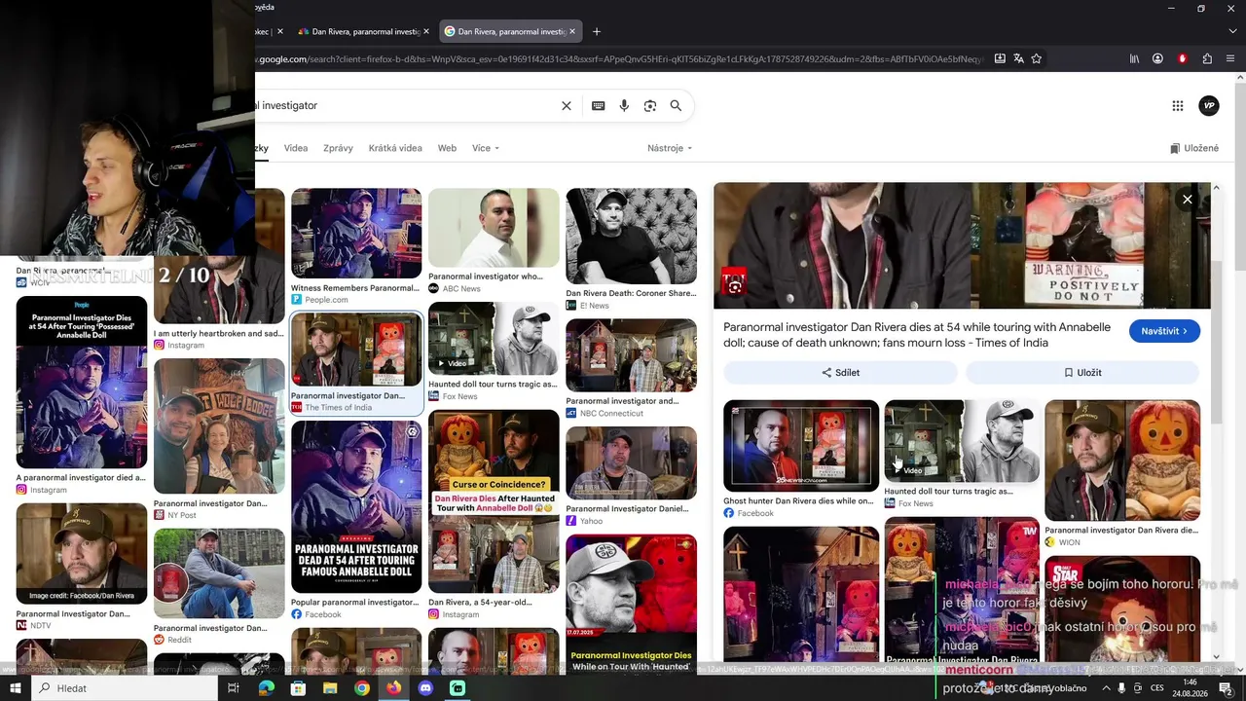Show hidden system tray icons
The height and width of the screenshot is (701, 1246).
[x=1106, y=688]
